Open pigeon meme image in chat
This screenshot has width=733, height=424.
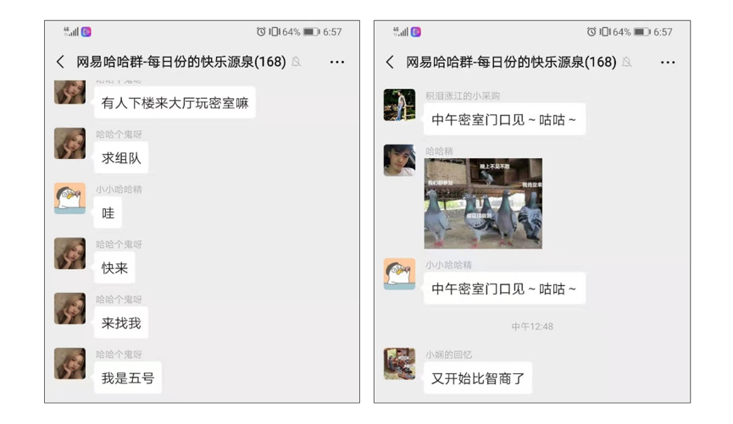483,204
